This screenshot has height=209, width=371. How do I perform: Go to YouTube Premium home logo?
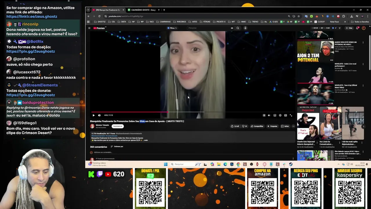pos(99,28)
